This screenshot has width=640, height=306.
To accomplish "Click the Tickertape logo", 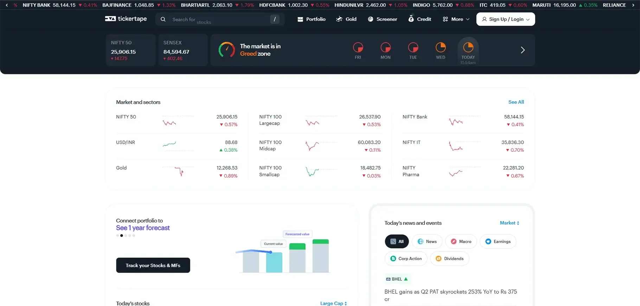I will tap(126, 19).
